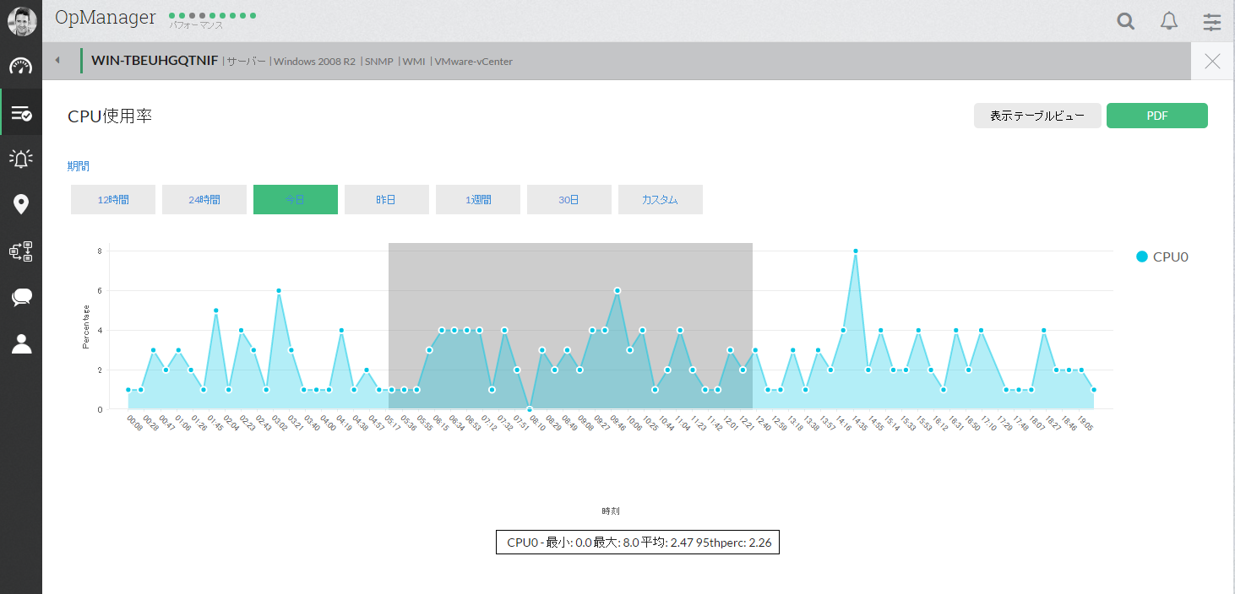
Task: Open the network topology sidebar icon
Action: 21,251
